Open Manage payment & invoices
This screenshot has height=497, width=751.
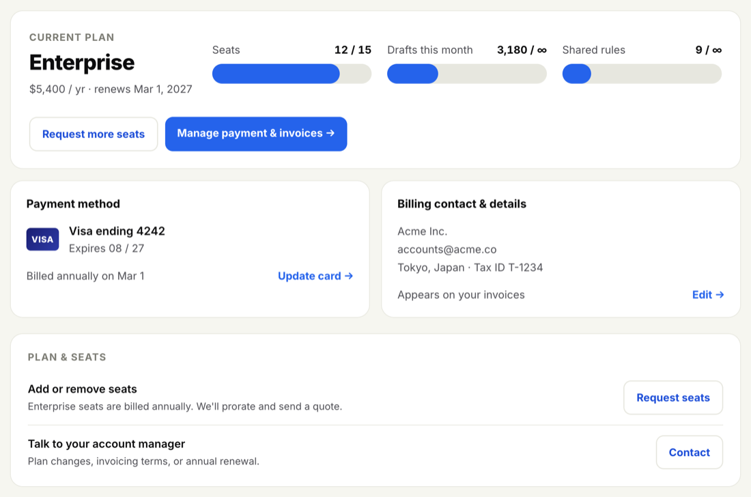coord(256,134)
